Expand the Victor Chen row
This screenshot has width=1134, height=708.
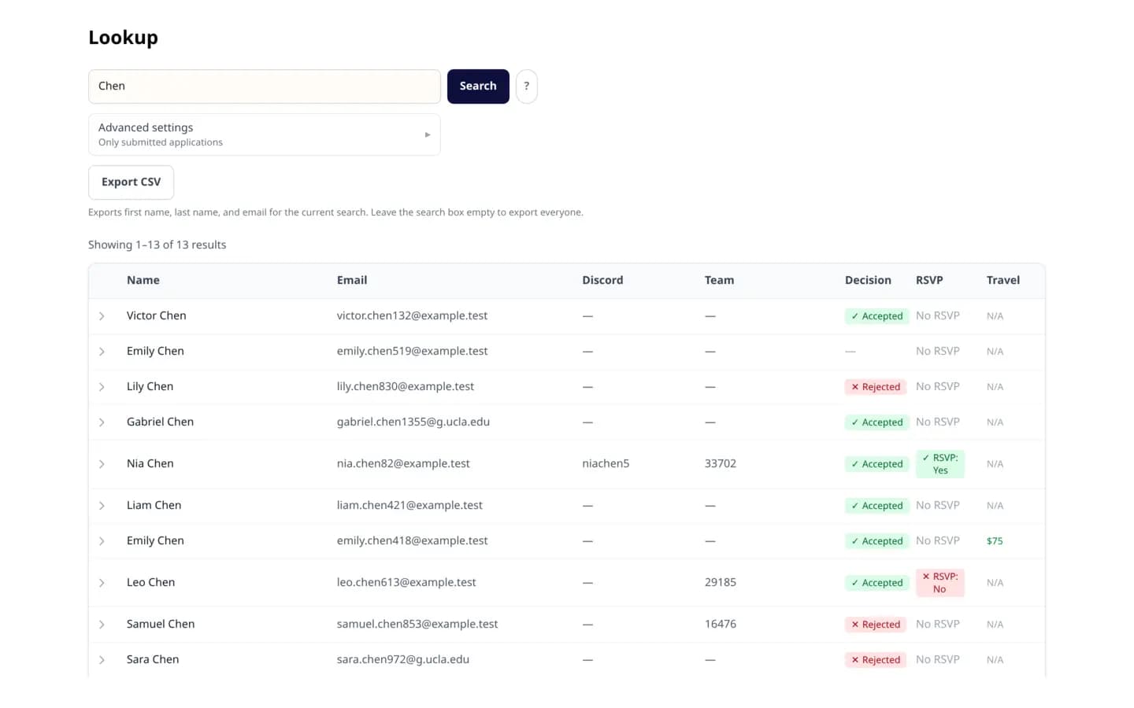[102, 316]
